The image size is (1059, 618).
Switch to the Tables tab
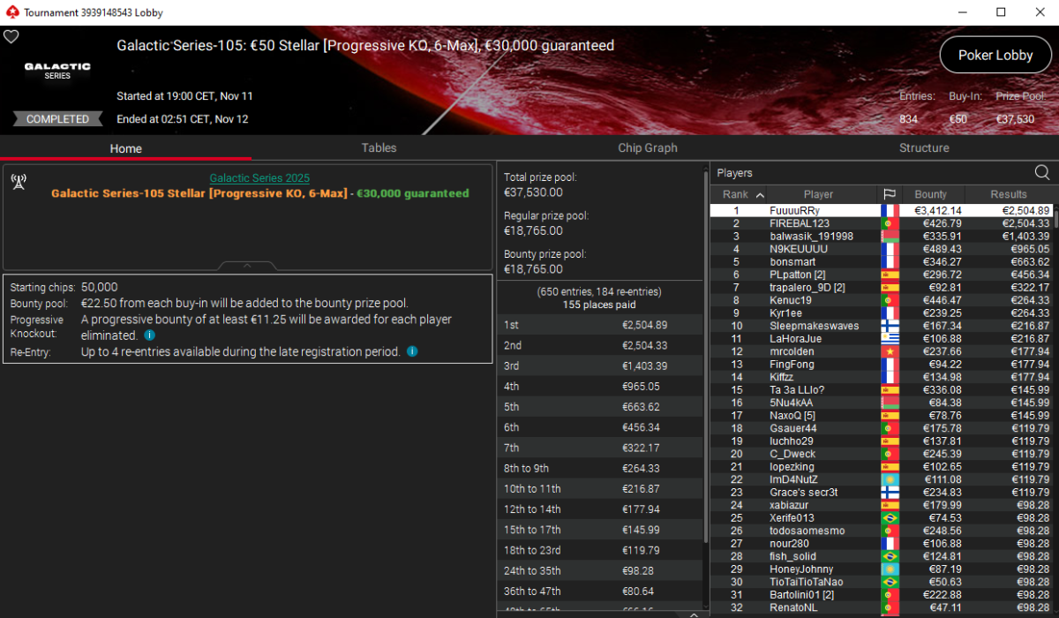(379, 147)
